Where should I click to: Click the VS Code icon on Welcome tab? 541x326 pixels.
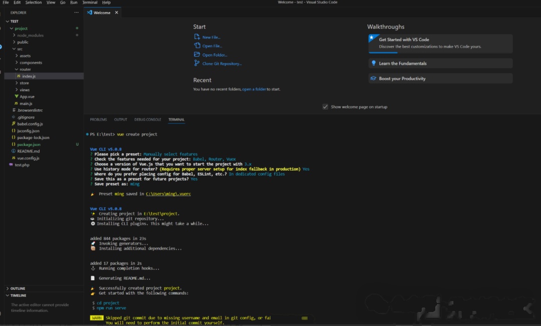pos(89,12)
